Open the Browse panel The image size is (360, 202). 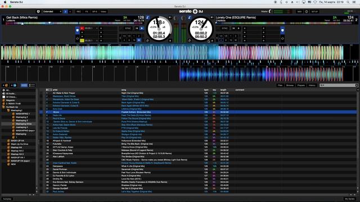(x=290, y=85)
